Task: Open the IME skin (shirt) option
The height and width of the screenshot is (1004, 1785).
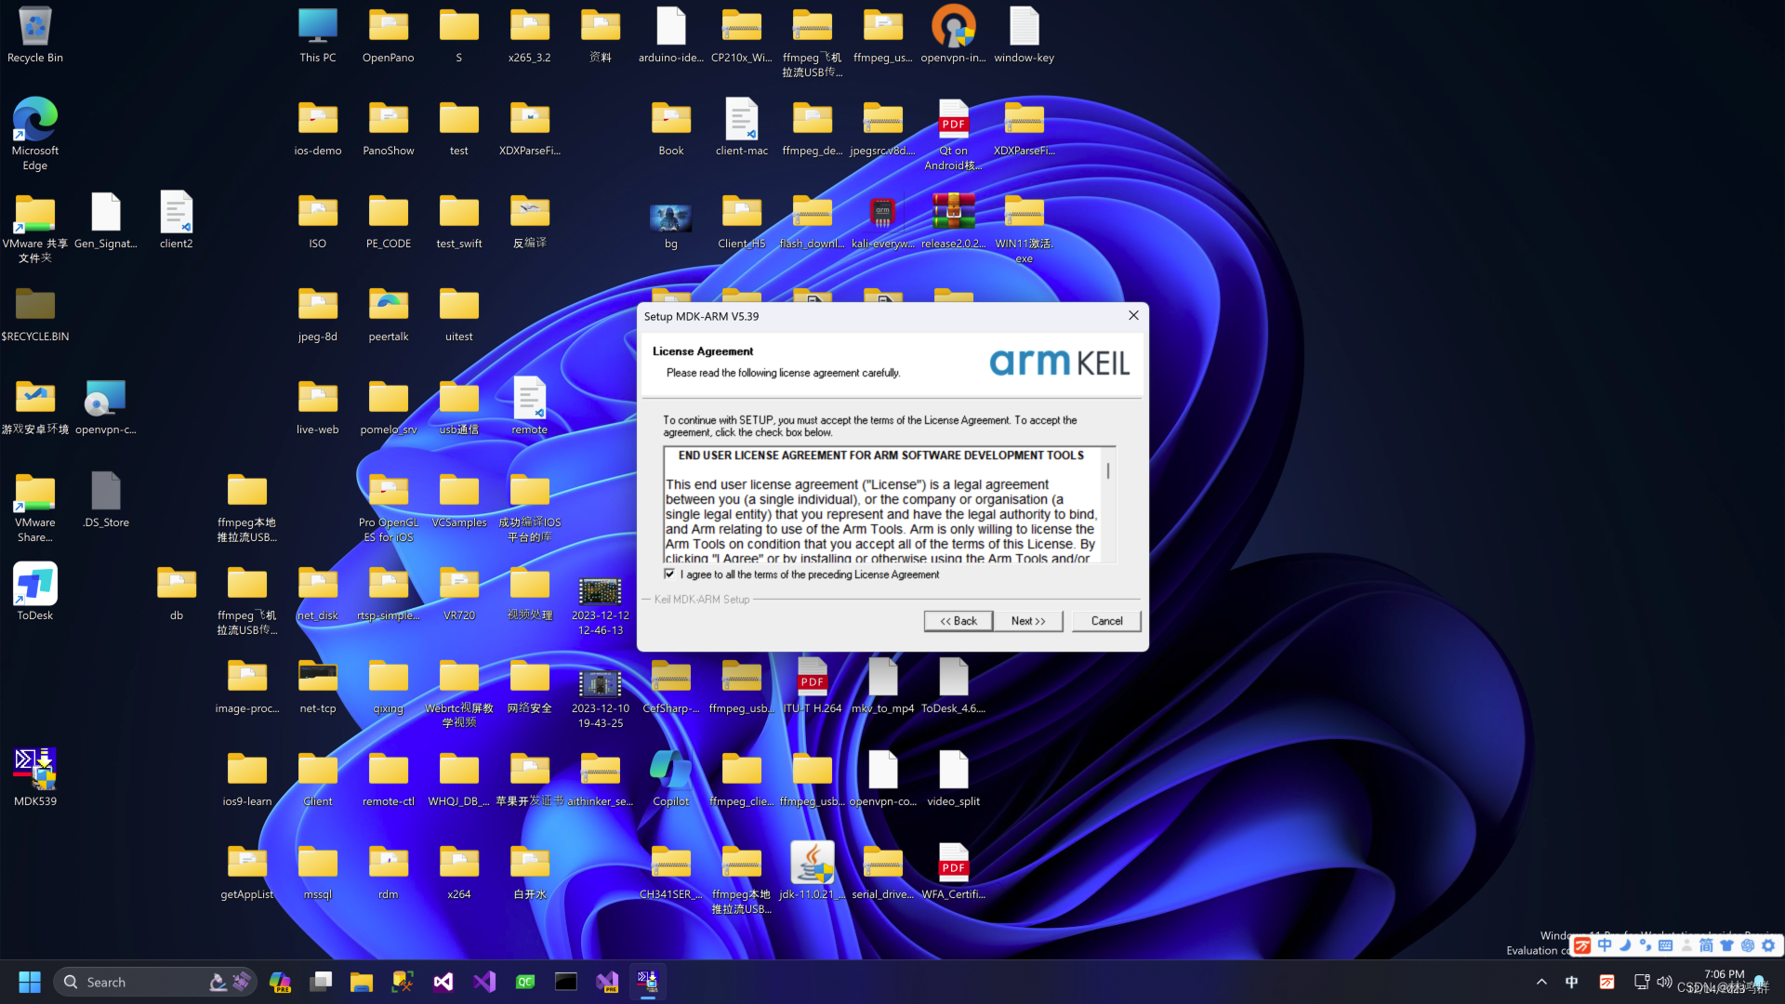Action: coord(1726,945)
